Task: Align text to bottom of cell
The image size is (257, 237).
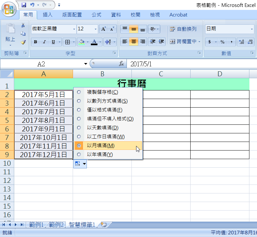Action: click(143, 29)
